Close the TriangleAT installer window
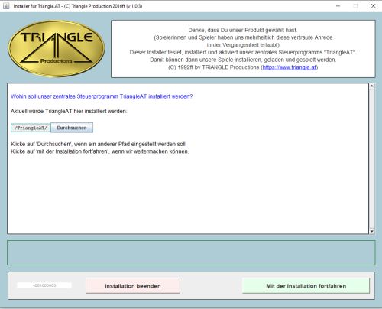382x309 pixels. pyautogui.click(x=373, y=6)
